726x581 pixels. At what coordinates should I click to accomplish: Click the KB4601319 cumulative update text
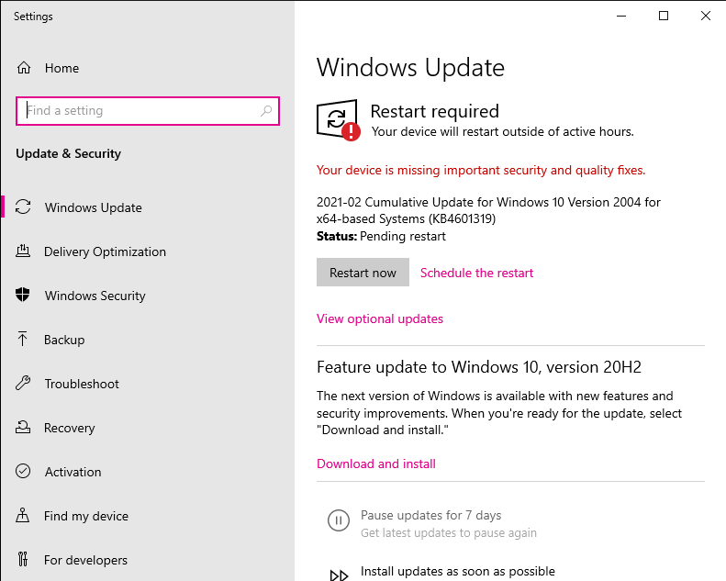coord(488,210)
